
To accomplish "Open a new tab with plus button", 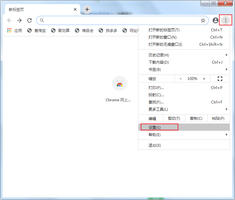I will click(x=87, y=9).
